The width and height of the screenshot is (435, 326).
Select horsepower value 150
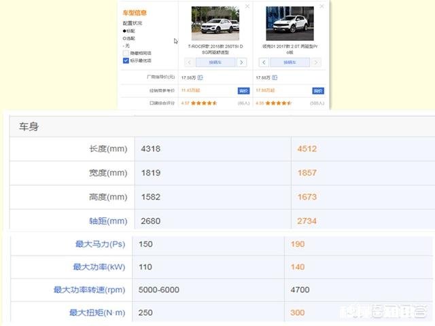[145, 244]
